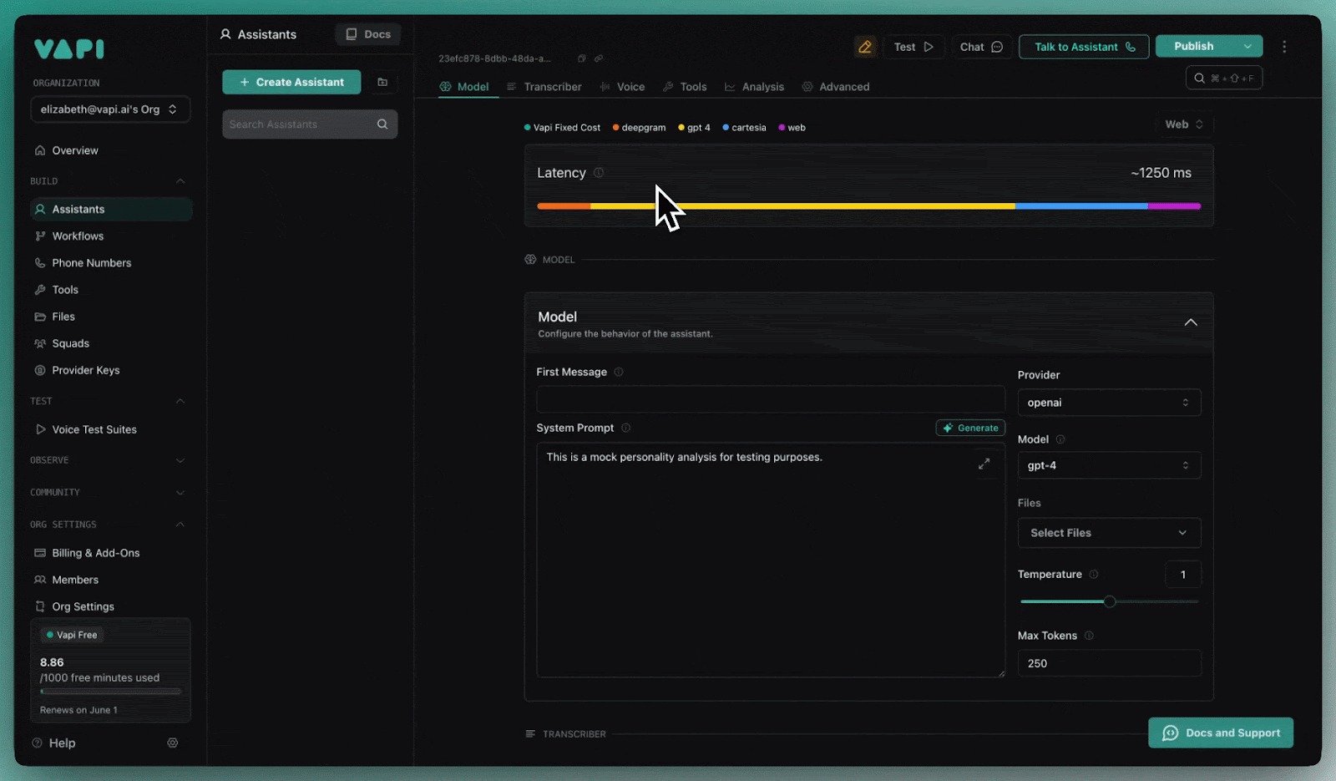Open the Model dropdown showing gpt-4

pyautogui.click(x=1109, y=465)
